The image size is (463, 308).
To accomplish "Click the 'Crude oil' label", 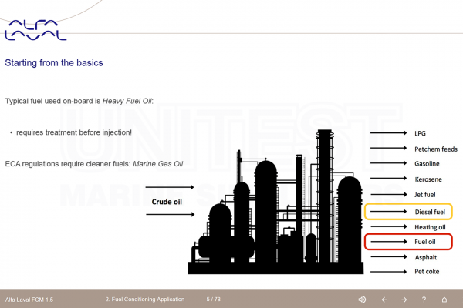I will coord(167,202).
